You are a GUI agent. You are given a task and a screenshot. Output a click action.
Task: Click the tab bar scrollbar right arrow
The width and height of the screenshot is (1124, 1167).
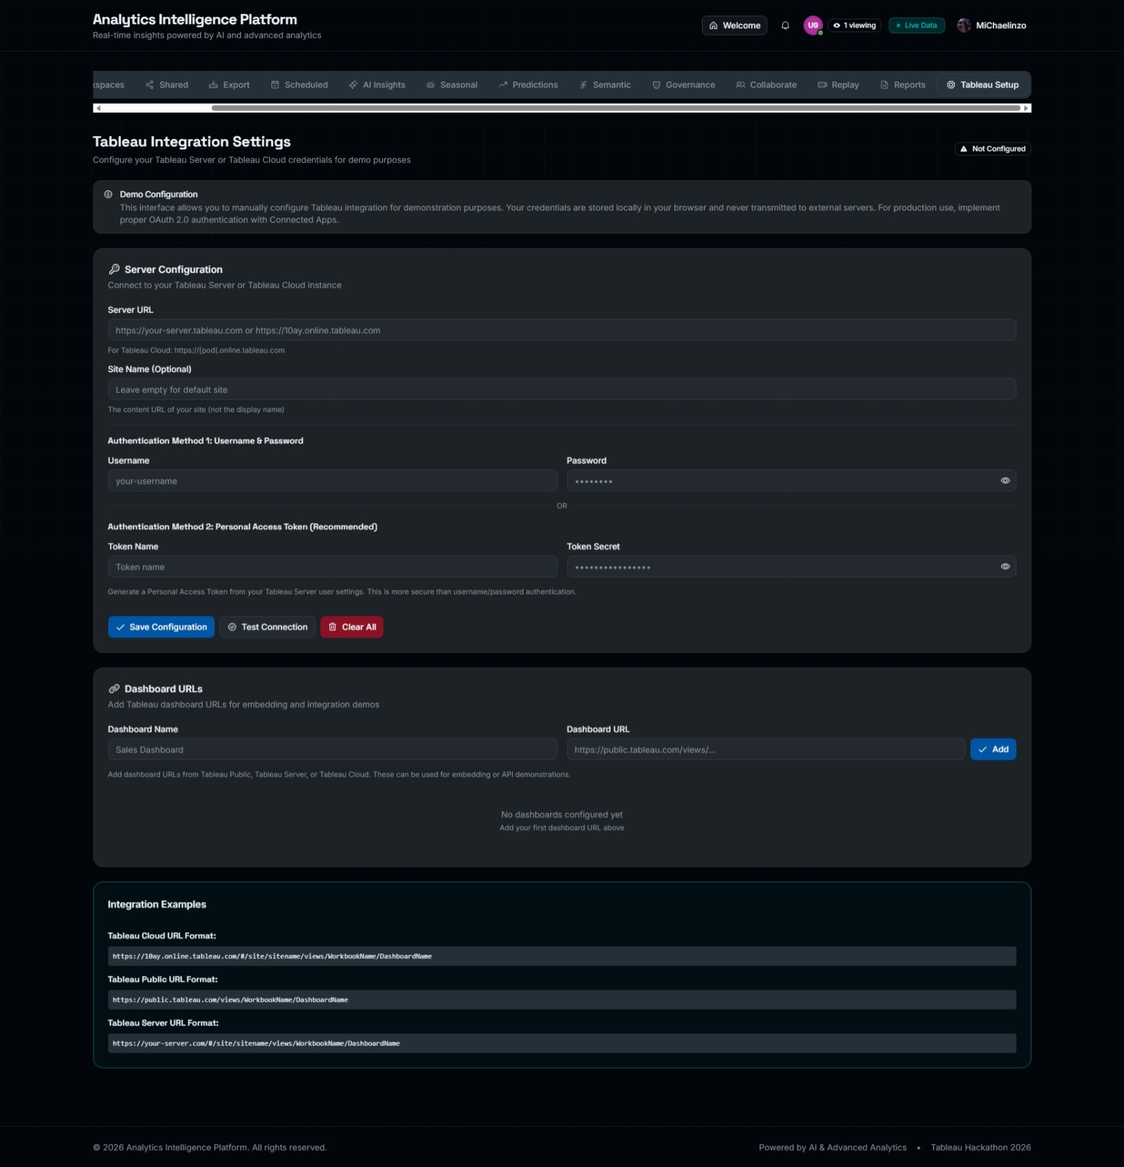[1026, 108]
